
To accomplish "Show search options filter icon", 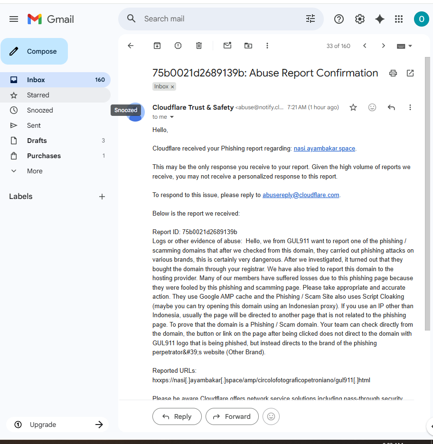I will pos(311,19).
